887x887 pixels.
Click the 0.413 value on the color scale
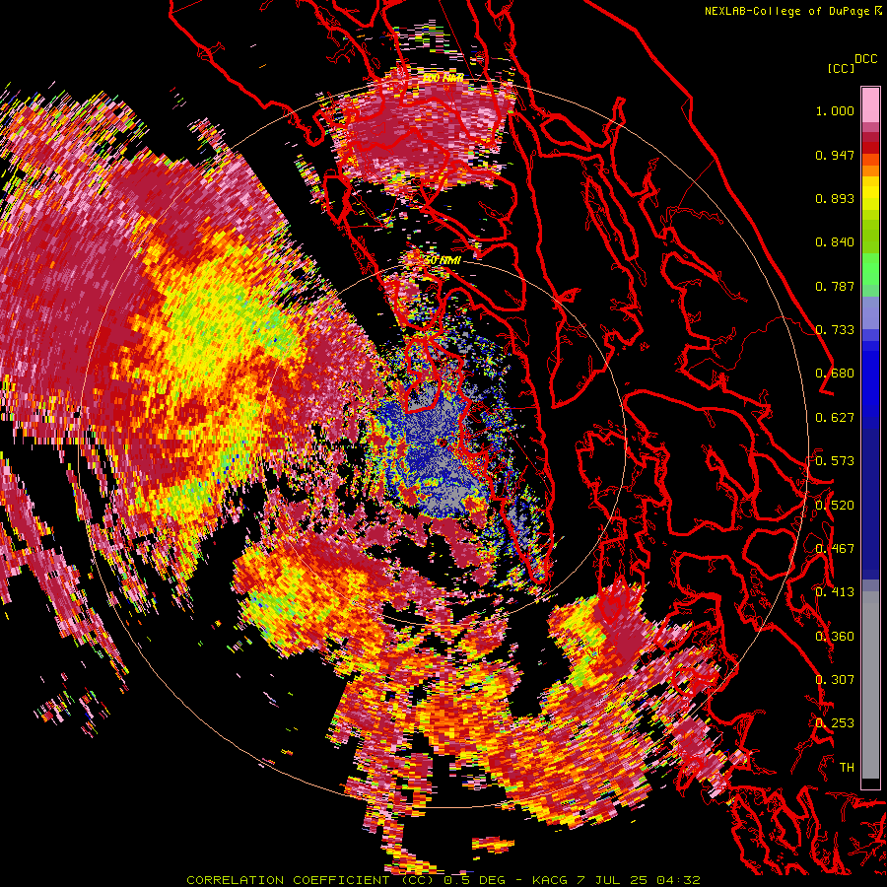[x=835, y=592]
